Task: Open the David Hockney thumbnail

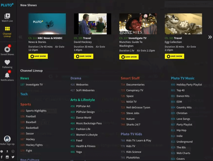Action: click(93, 24)
